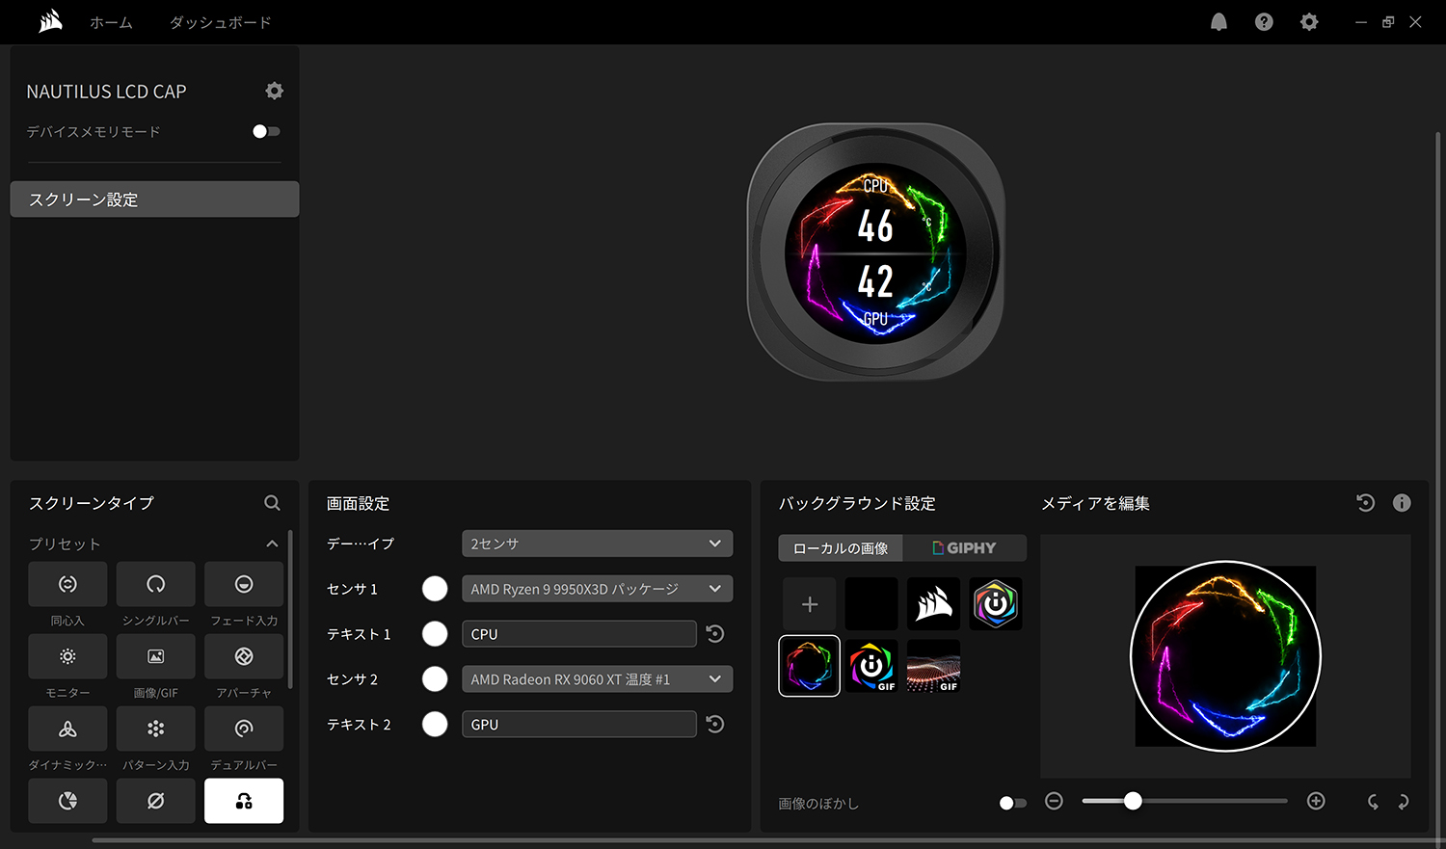1446x849 pixels.
Task: Show info for メディアを編集
Action: [1402, 503]
